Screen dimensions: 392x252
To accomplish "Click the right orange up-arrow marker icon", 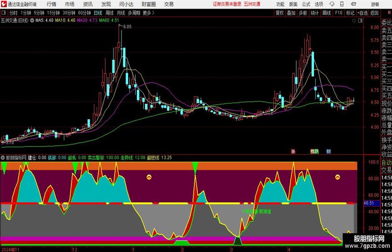I will click(x=338, y=177).
